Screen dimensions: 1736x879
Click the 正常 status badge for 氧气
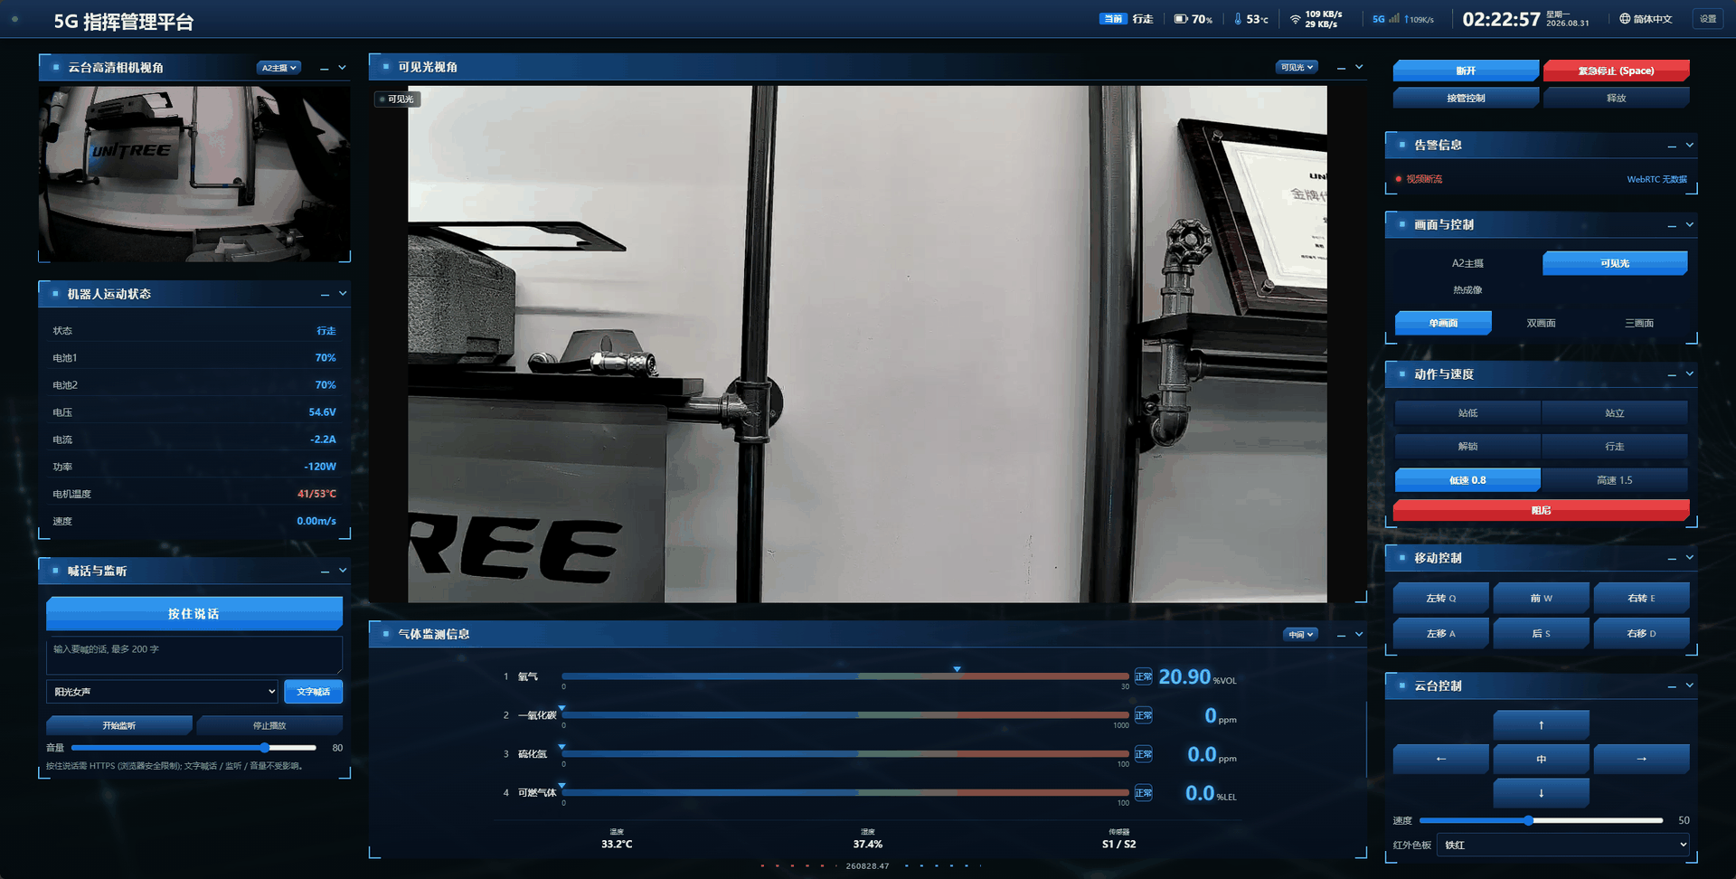(1144, 676)
